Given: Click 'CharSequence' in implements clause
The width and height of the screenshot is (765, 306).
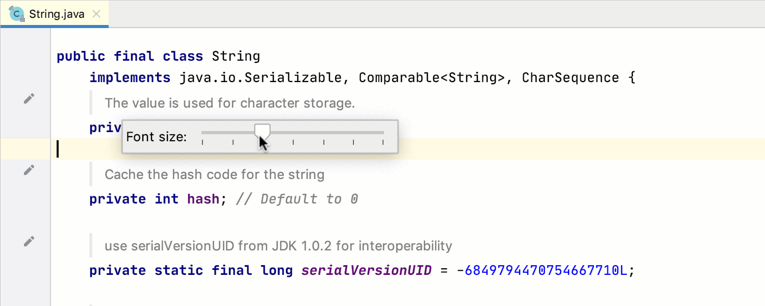Looking at the screenshot, I should coord(571,78).
